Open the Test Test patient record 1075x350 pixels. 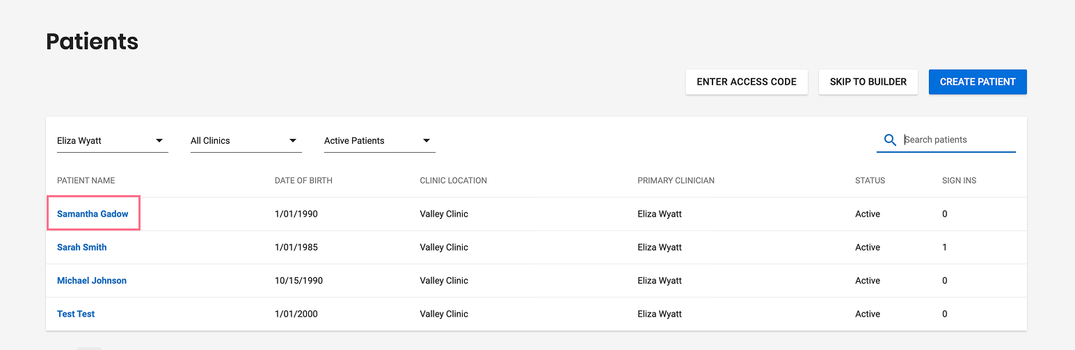point(76,314)
